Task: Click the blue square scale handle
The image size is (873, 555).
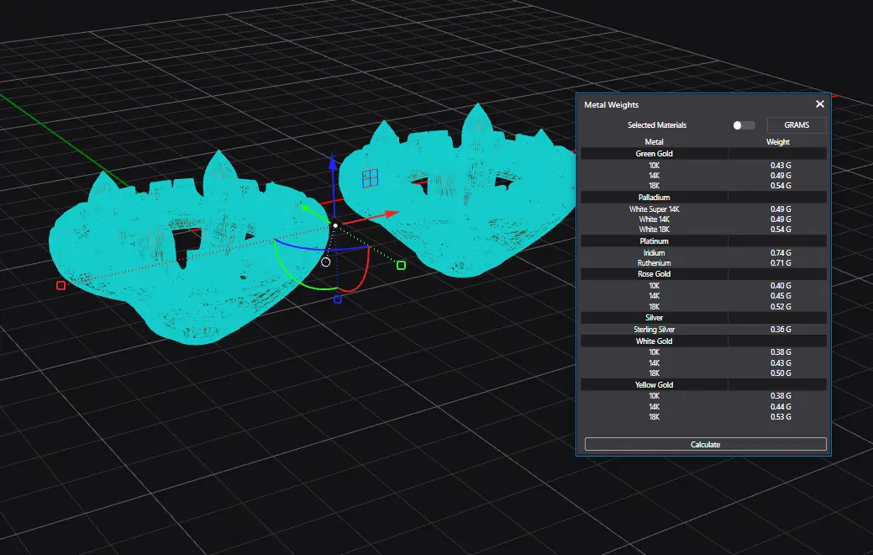Action: [338, 299]
